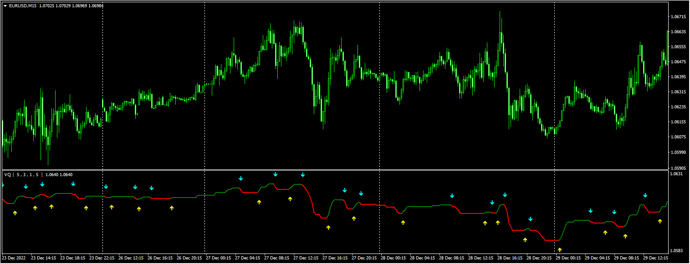Select yellow up arrow above 28 Dec 00:15 label
The image size is (690, 264).
tap(403, 222)
